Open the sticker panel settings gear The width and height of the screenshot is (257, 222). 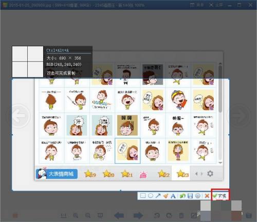[x=210, y=174]
